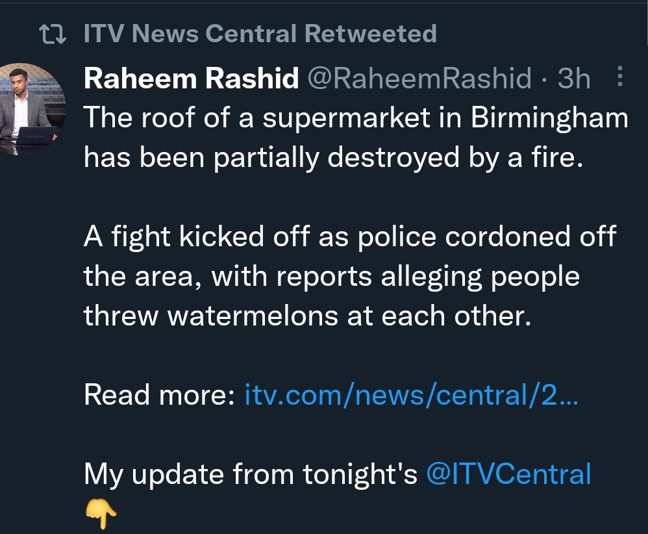The height and width of the screenshot is (534, 648).
Task: Open the three-dot more options menu
Action: coord(619,78)
